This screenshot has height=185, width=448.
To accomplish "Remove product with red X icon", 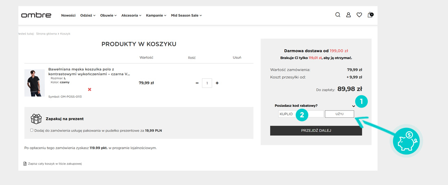I will (90, 89).
